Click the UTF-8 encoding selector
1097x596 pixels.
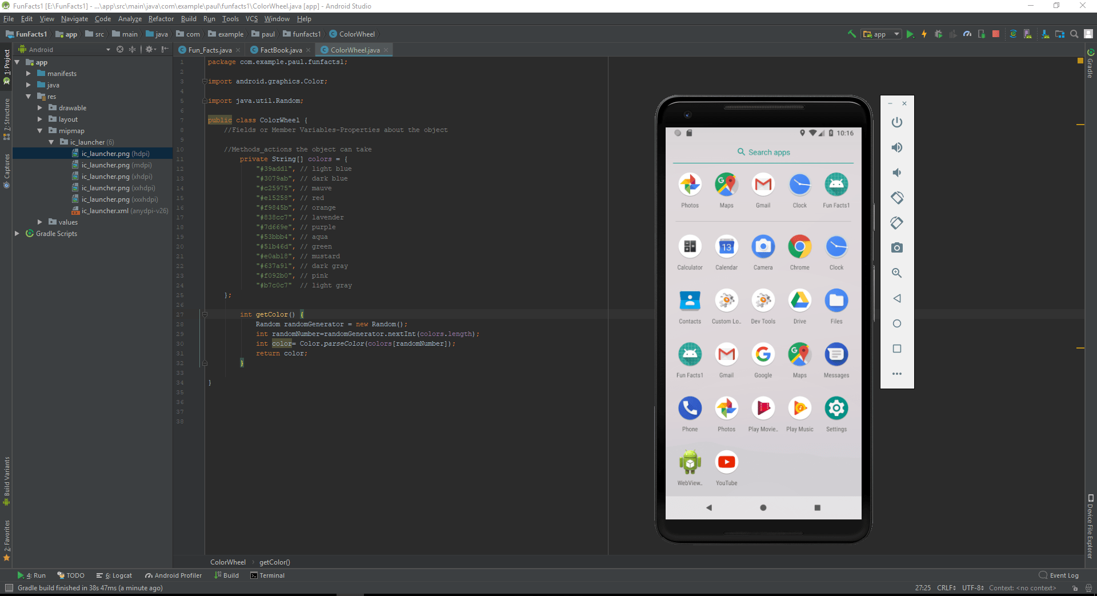(x=973, y=588)
